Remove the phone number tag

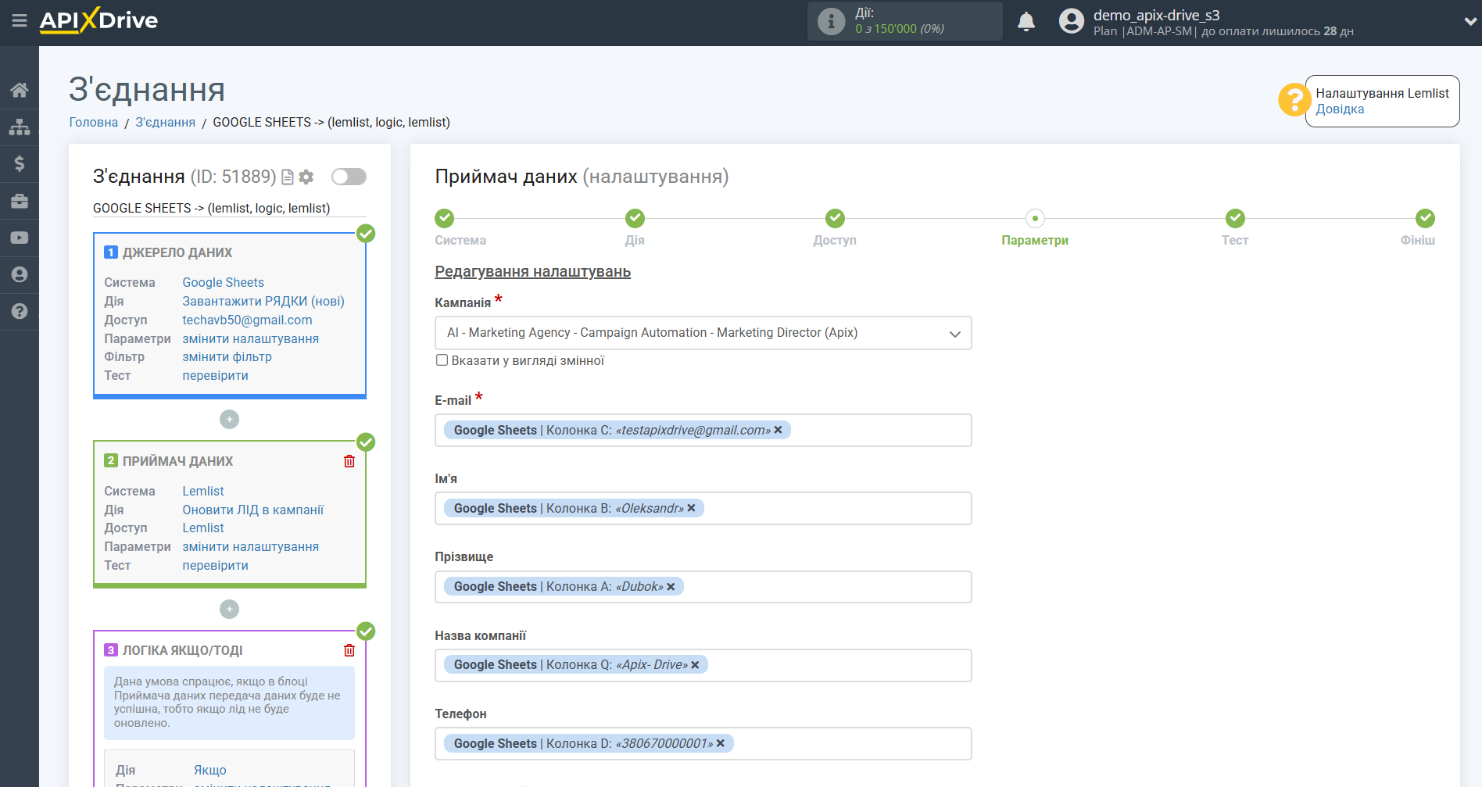coord(720,744)
